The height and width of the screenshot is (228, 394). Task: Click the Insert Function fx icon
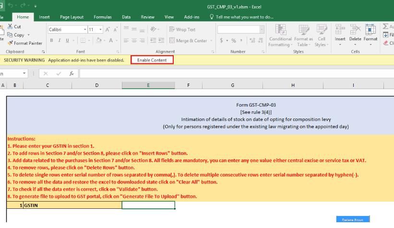[x=71, y=73]
